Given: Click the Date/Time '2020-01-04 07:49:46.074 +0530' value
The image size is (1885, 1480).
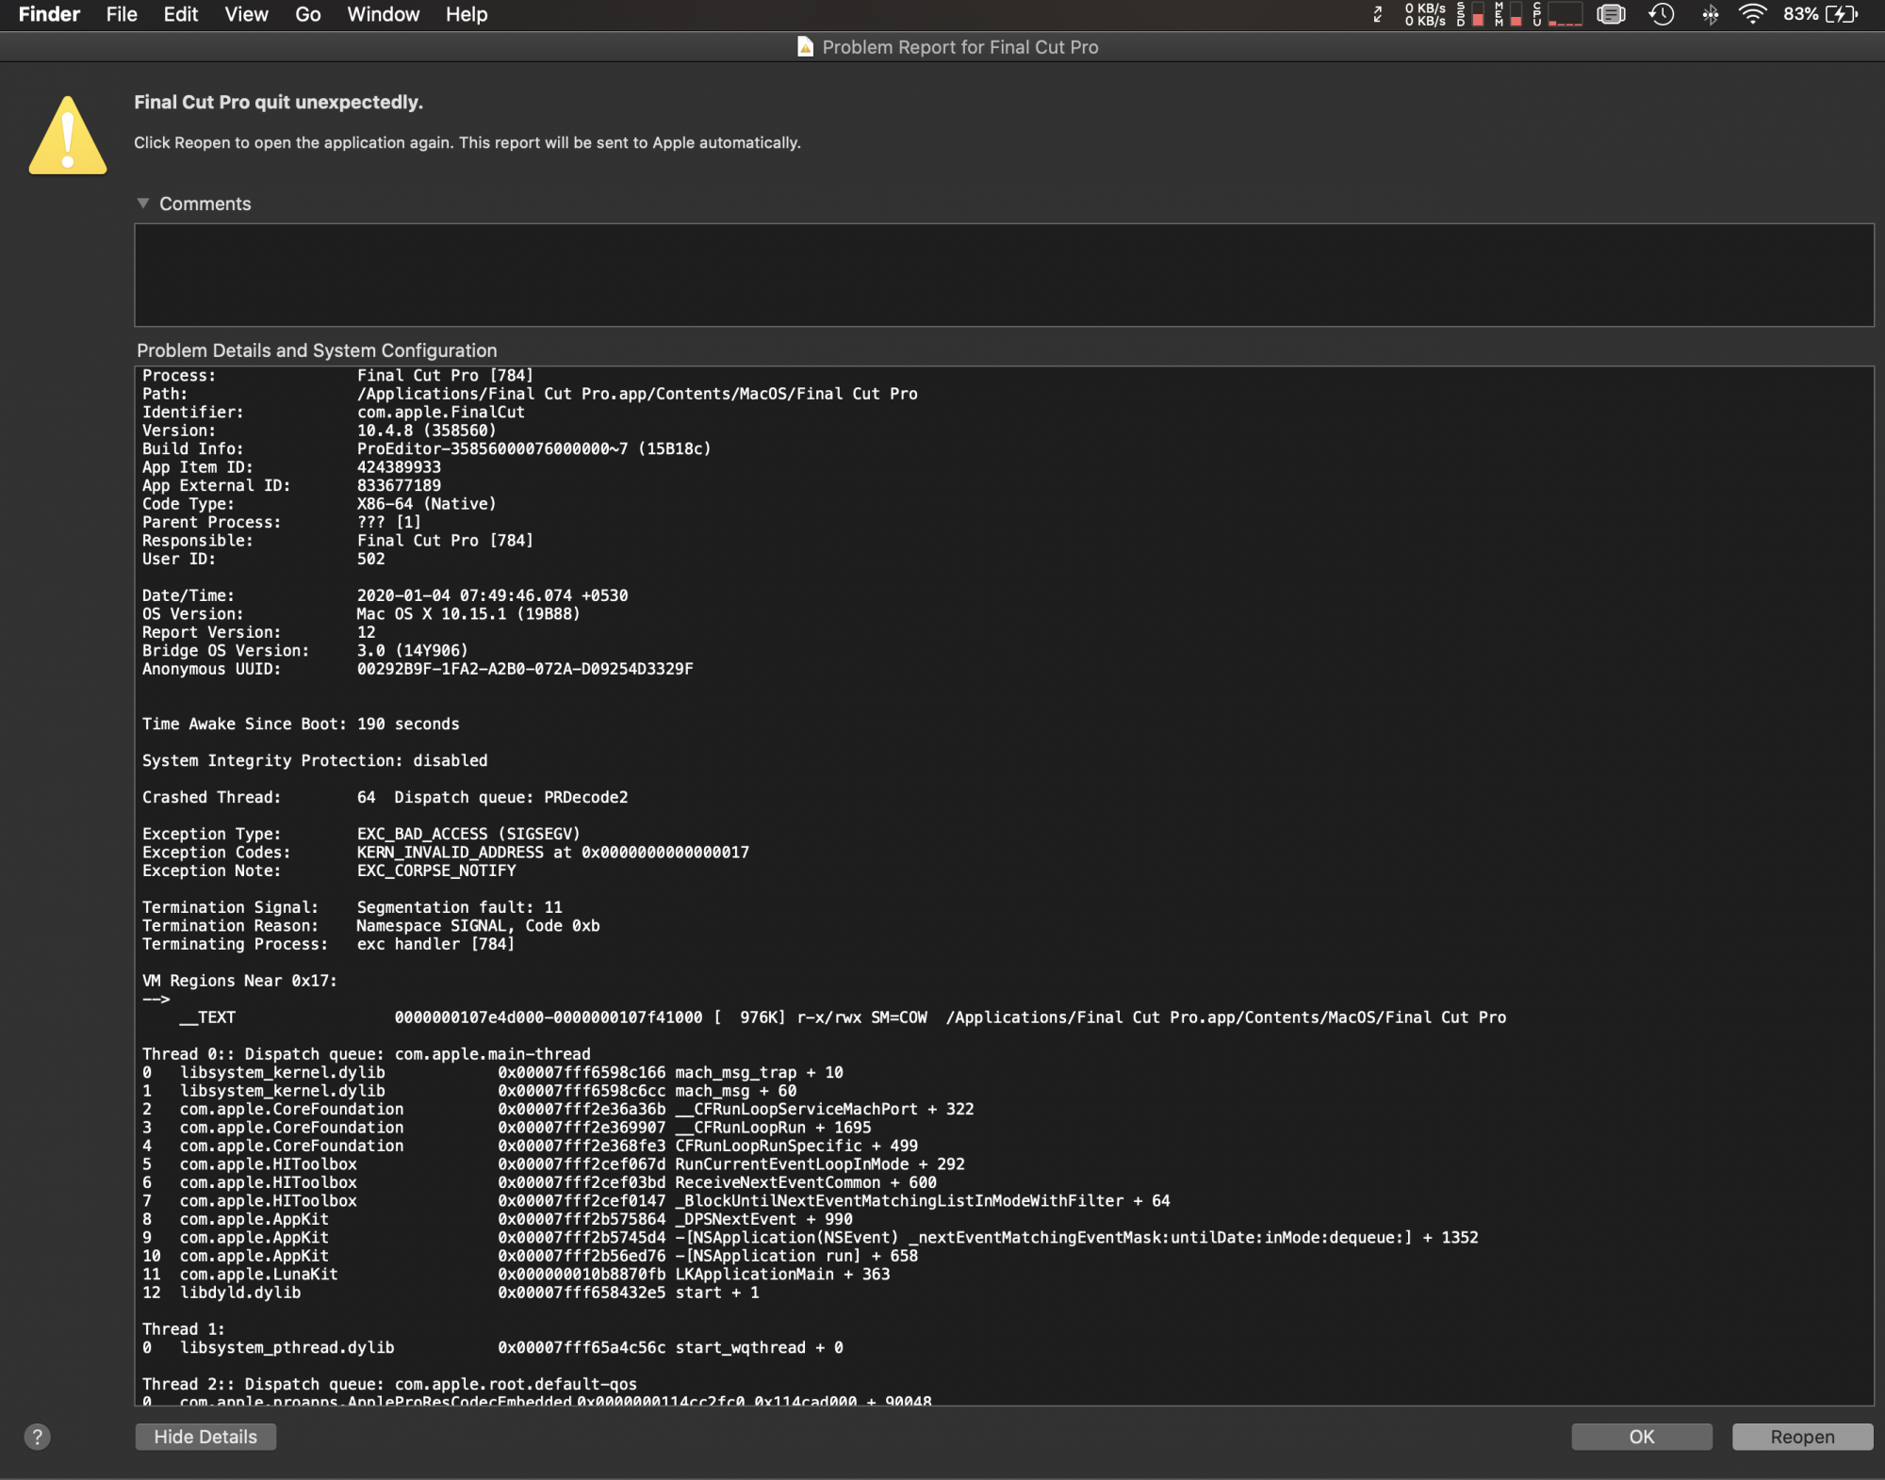Looking at the screenshot, I should pyautogui.click(x=492, y=596).
